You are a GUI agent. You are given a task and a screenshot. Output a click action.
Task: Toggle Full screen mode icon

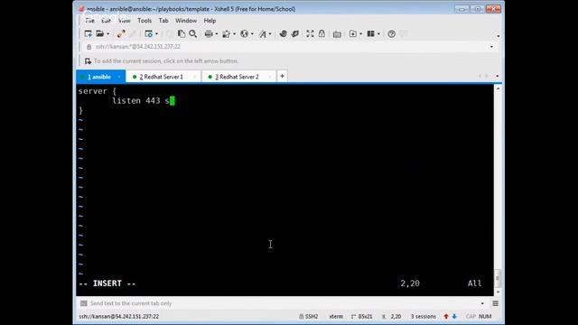[x=310, y=34]
